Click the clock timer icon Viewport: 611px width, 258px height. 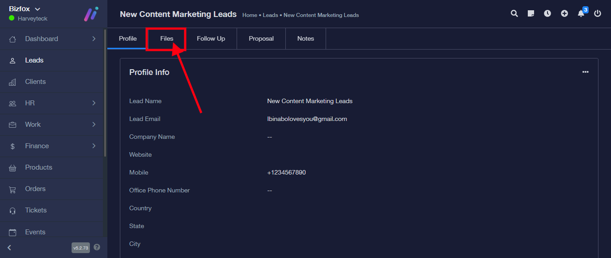point(547,13)
